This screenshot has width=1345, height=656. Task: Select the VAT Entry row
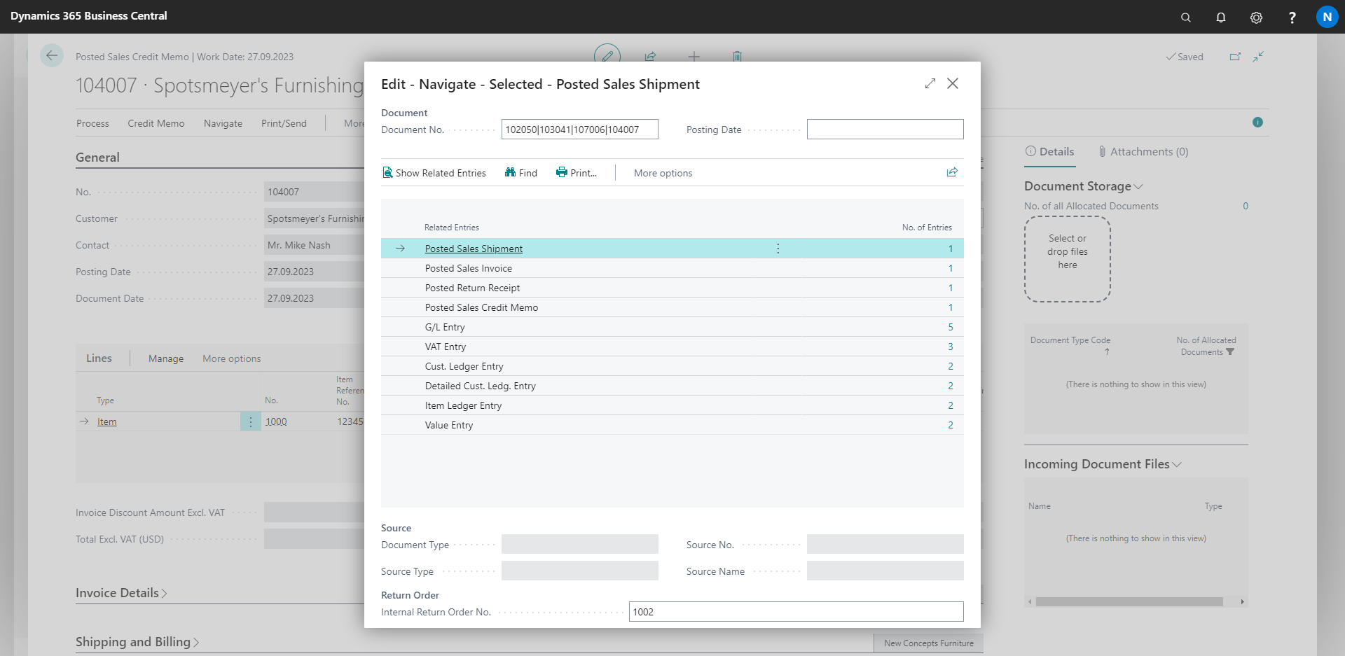[x=672, y=347]
